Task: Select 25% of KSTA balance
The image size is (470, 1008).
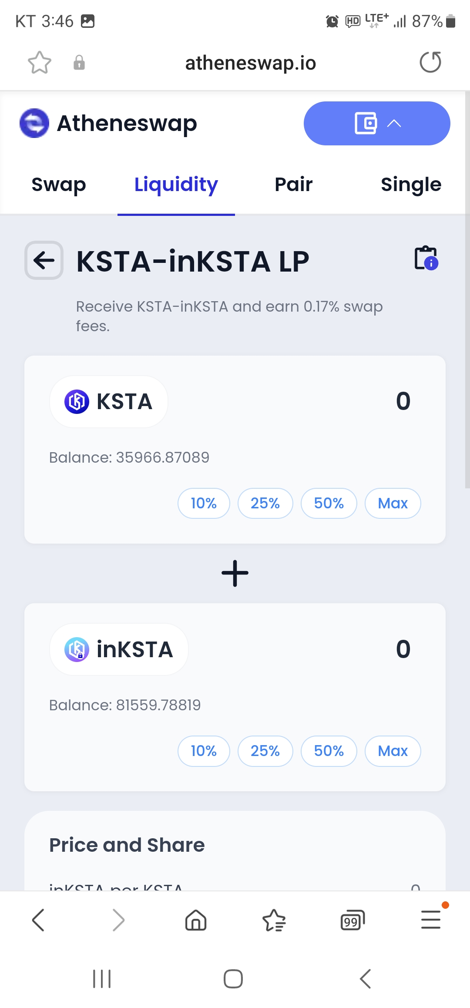Action: 265,503
